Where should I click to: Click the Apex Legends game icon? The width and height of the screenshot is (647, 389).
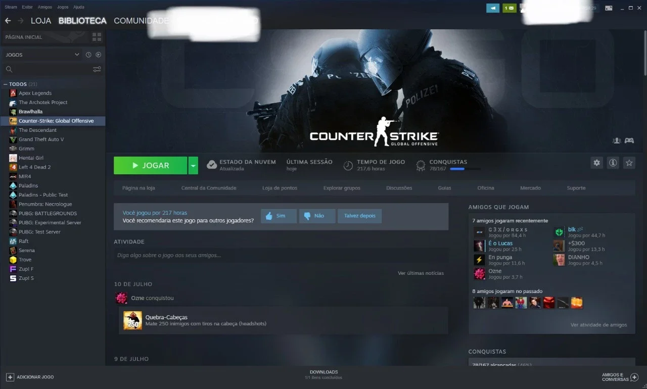(x=13, y=93)
